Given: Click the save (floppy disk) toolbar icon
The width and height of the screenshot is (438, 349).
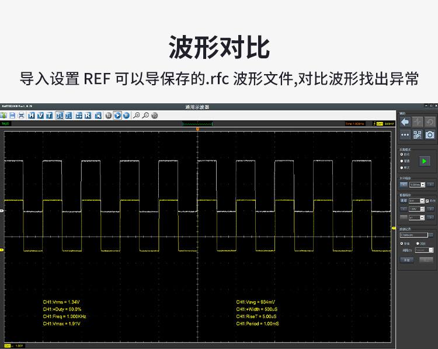Looking at the screenshot, I should (13, 116).
